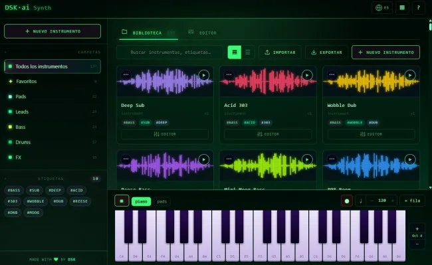Open the help question mark button
The width and height of the screenshot is (432, 265).
418,8
